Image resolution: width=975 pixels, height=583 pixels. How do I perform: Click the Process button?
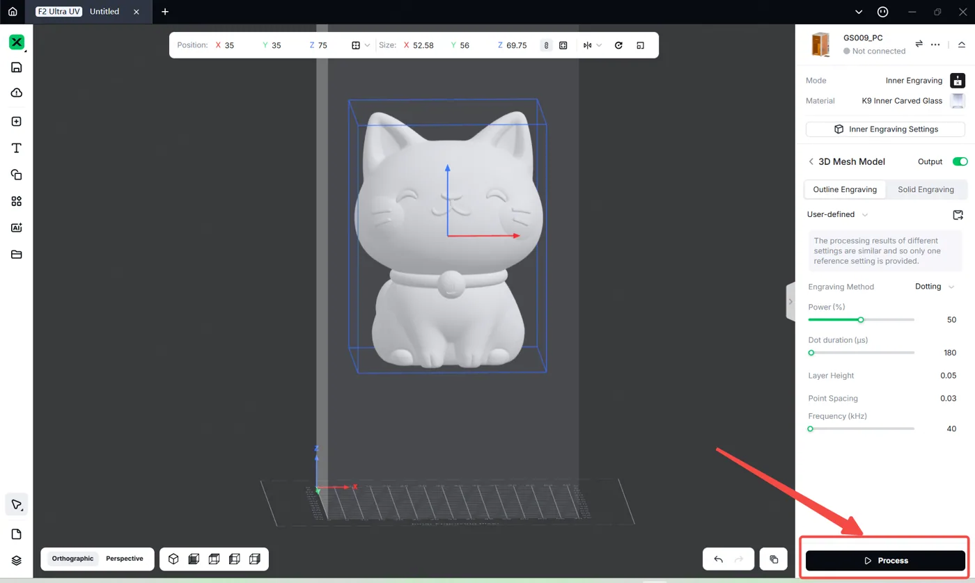coord(885,560)
